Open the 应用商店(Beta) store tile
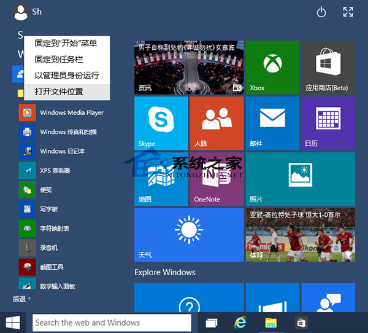368x333 pixels. pos(328,68)
